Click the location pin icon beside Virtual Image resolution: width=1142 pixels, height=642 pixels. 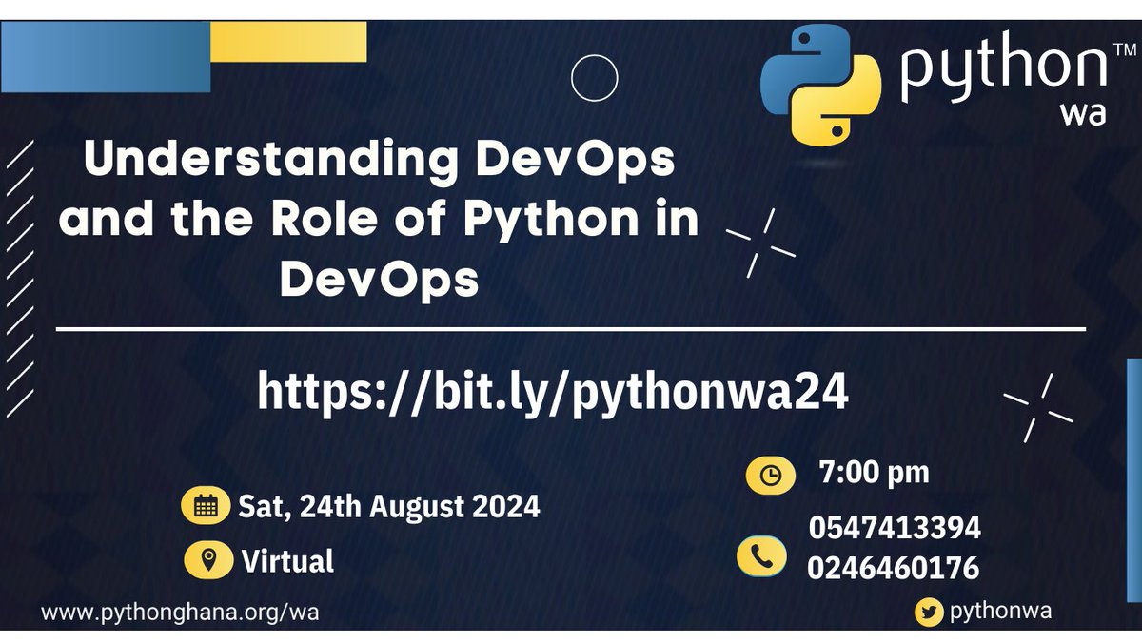[x=208, y=559]
